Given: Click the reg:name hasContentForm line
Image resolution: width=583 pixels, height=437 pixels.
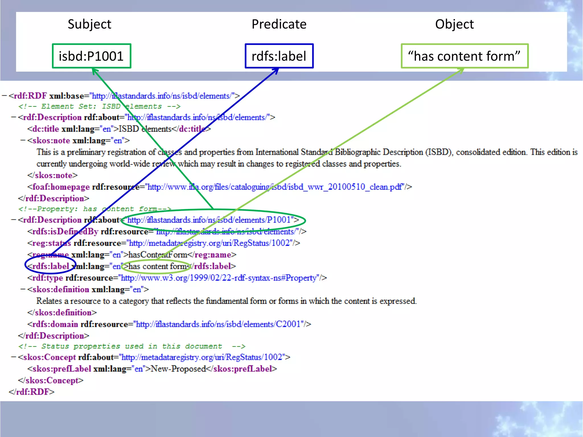Looking at the screenshot, I should click(132, 255).
